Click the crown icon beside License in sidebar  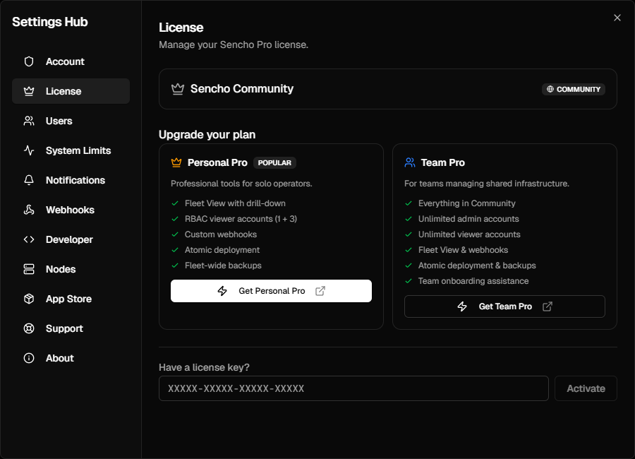point(29,91)
